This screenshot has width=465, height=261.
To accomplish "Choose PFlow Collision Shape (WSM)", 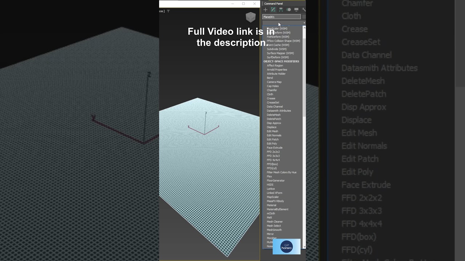I will coord(283,41).
